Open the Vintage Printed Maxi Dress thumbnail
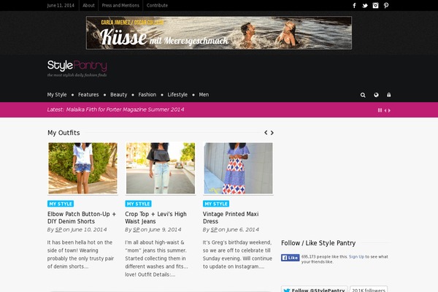Screen dimensions: 438x292 coord(238,168)
